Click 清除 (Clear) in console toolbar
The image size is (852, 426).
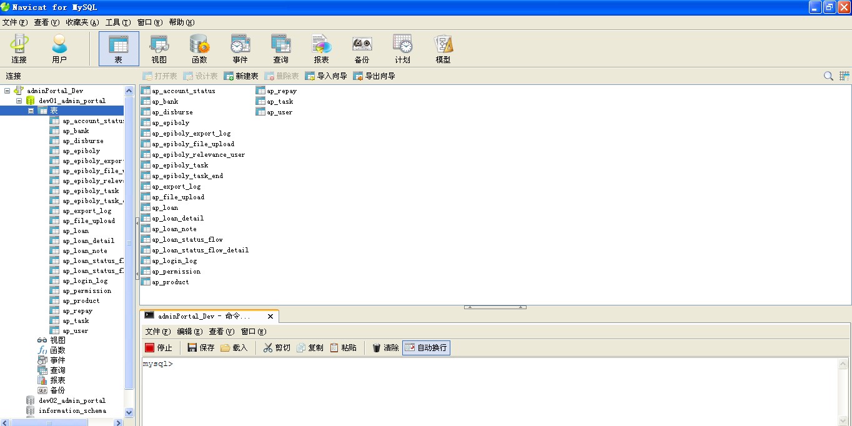[x=385, y=348]
